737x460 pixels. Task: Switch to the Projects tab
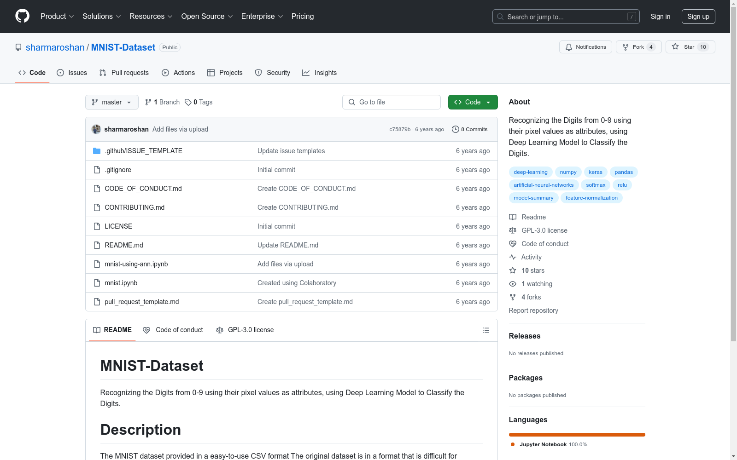click(x=225, y=73)
